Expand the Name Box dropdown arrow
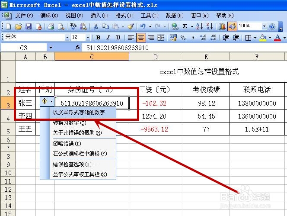The width and height of the screenshot is (287, 216). coord(51,48)
